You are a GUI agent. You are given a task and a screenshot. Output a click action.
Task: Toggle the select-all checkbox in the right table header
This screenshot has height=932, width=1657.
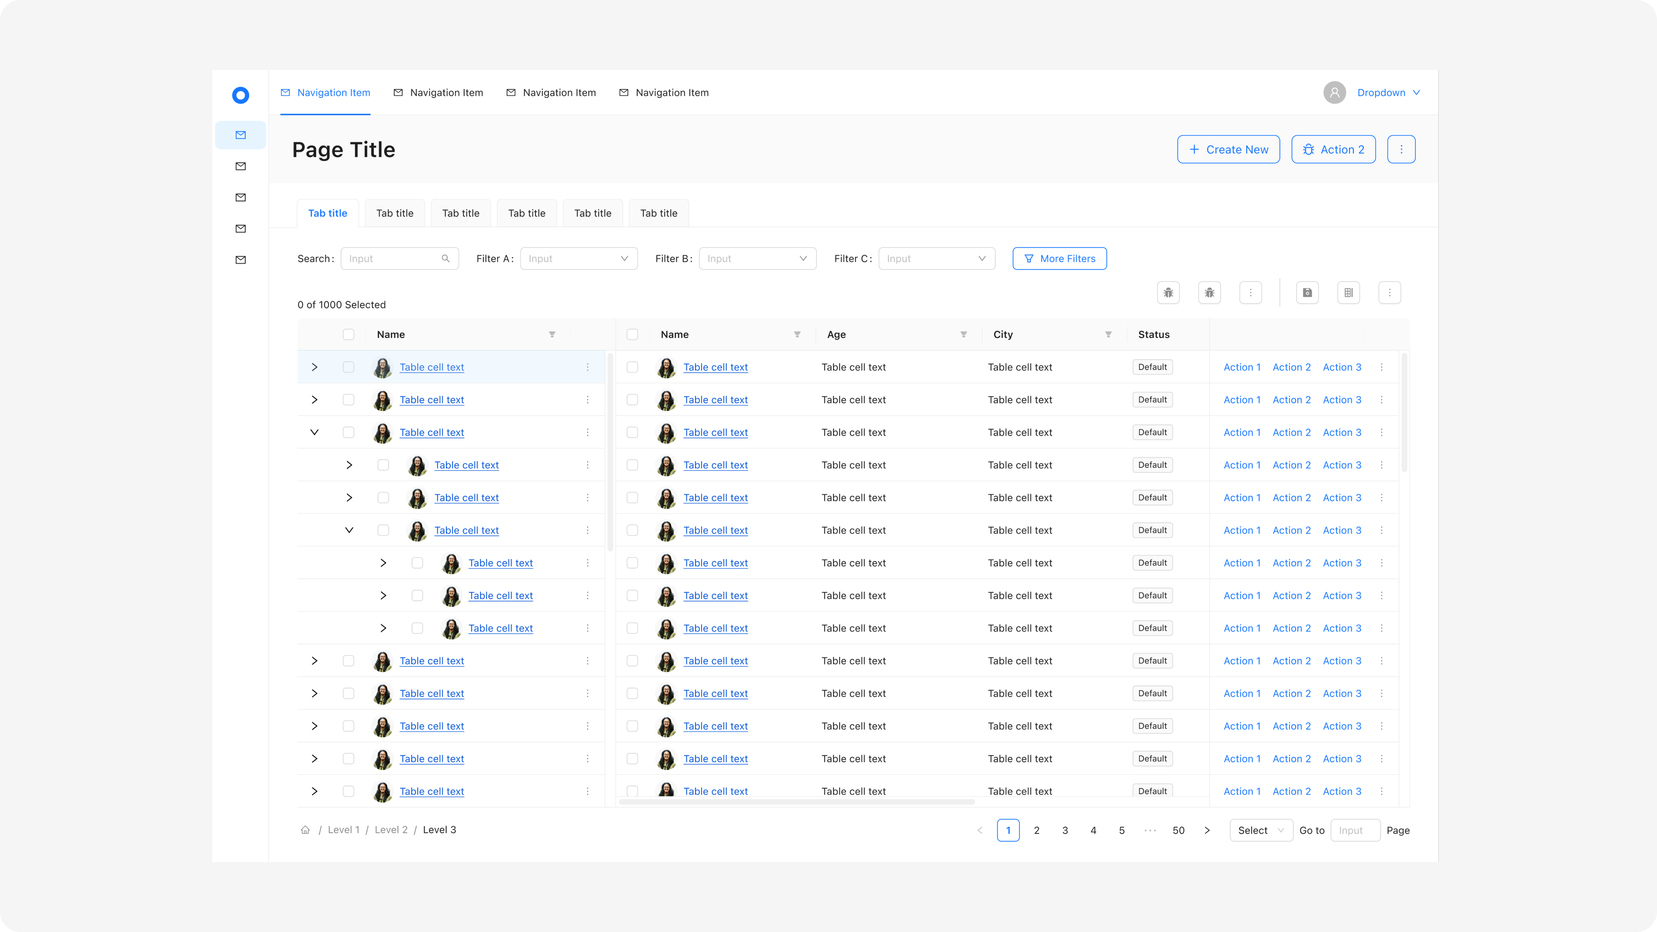click(x=632, y=335)
